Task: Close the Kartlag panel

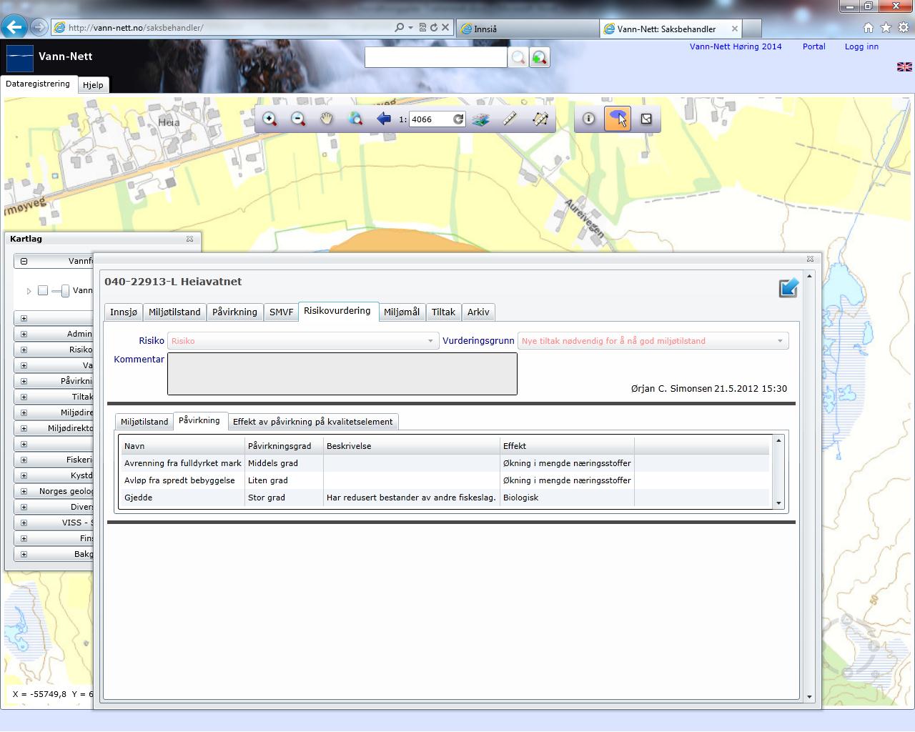Action: [189, 239]
